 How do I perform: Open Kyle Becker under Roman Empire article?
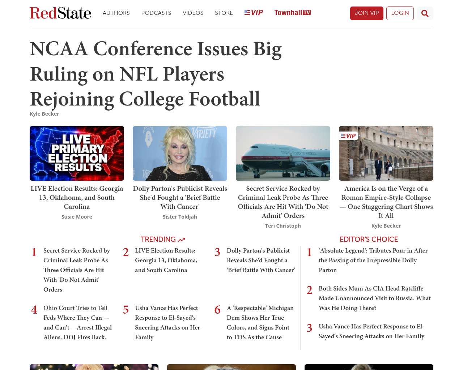click(x=386, y=226)
